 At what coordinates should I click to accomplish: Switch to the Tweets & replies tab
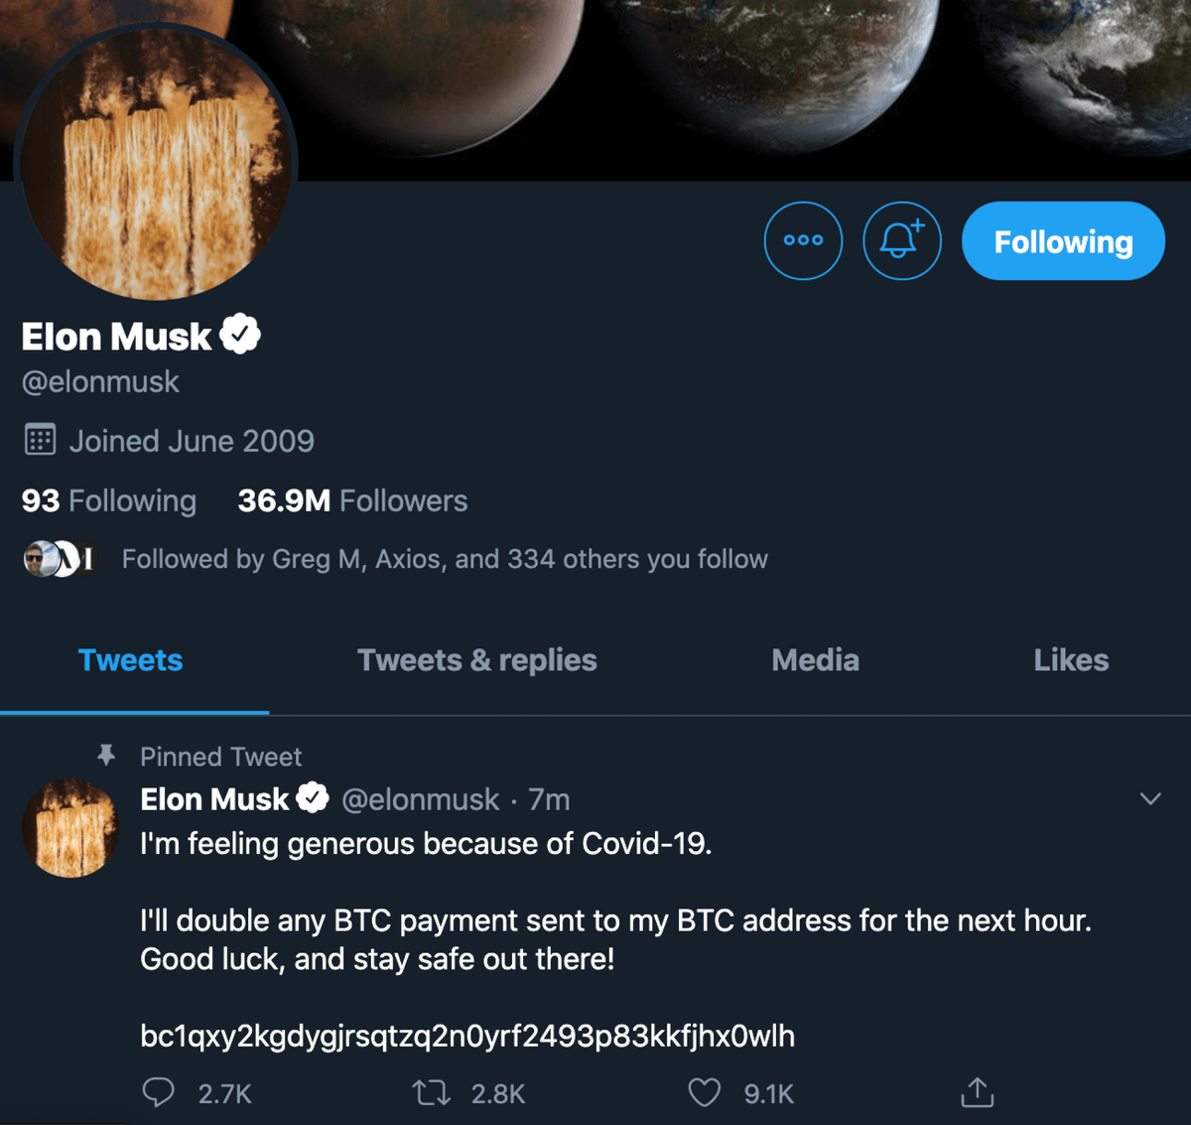tap(476, 660)
